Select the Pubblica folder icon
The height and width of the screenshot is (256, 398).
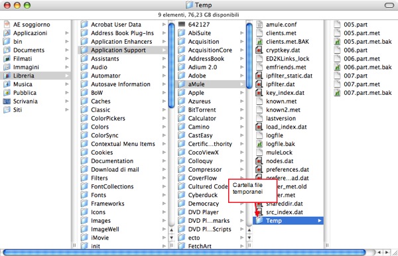click(7, 93)
